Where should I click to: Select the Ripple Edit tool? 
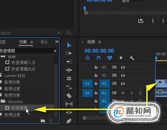pyautogui.click(x=69, y=70)
